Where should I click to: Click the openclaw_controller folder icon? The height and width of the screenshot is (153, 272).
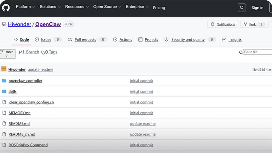click(x=4, y=81)
